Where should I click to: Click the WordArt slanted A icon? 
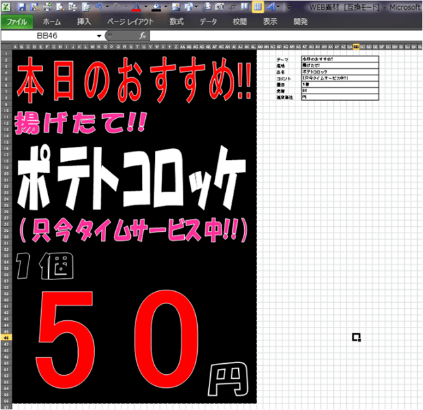(271, 6)
